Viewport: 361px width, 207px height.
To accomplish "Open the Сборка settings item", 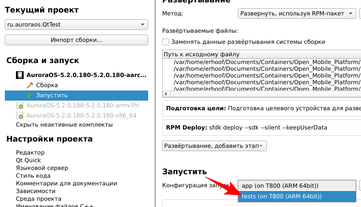I will point(47,85).
